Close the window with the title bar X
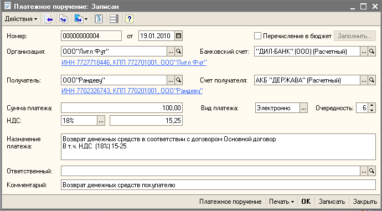The width and height of the screenshot is (382, 211). [x=375, y=7]
